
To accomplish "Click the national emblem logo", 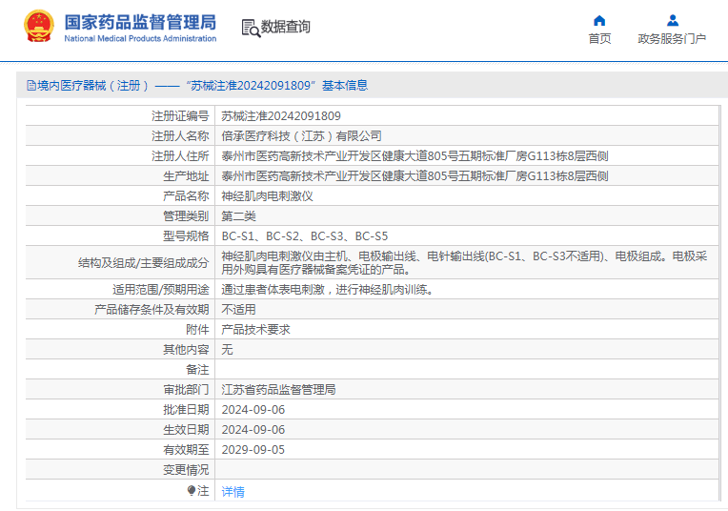I will tap(38, 26).
